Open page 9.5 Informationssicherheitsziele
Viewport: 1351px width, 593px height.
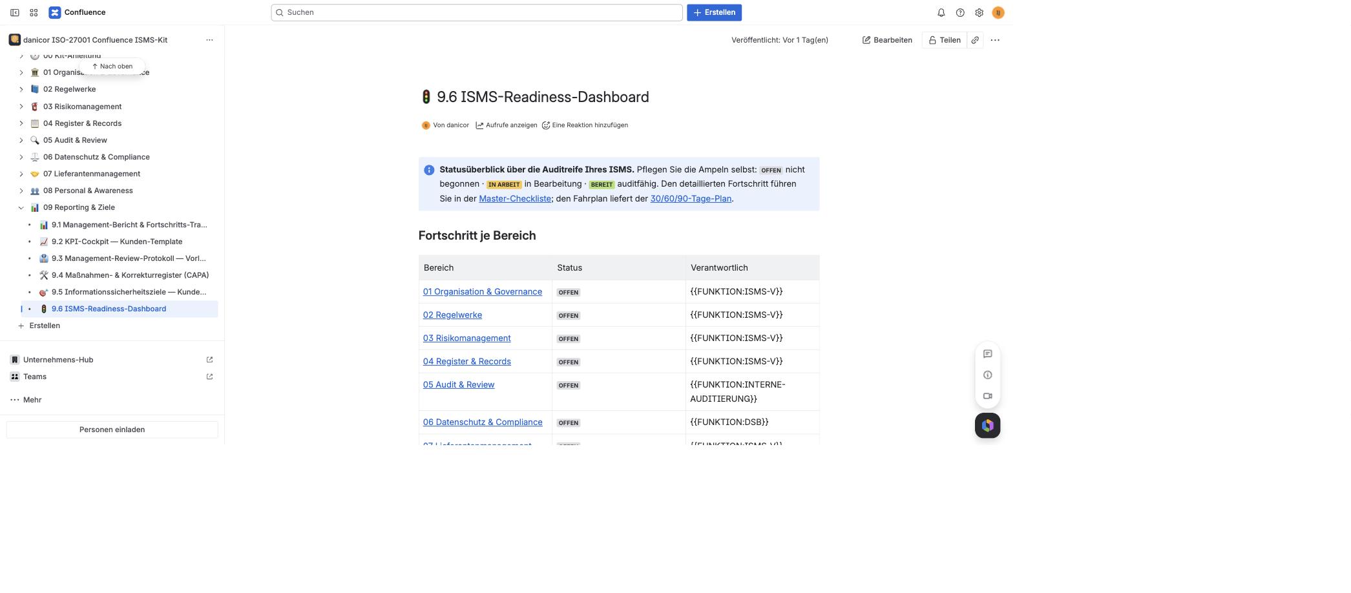[x=129, y=292]
